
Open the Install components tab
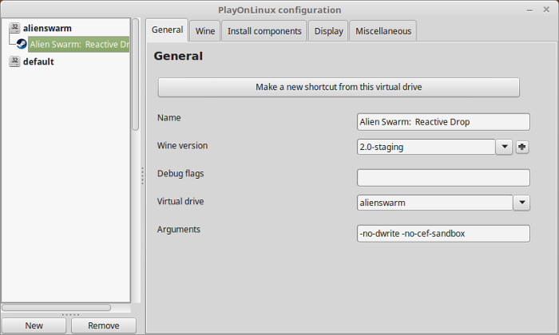tap(264, 31)
